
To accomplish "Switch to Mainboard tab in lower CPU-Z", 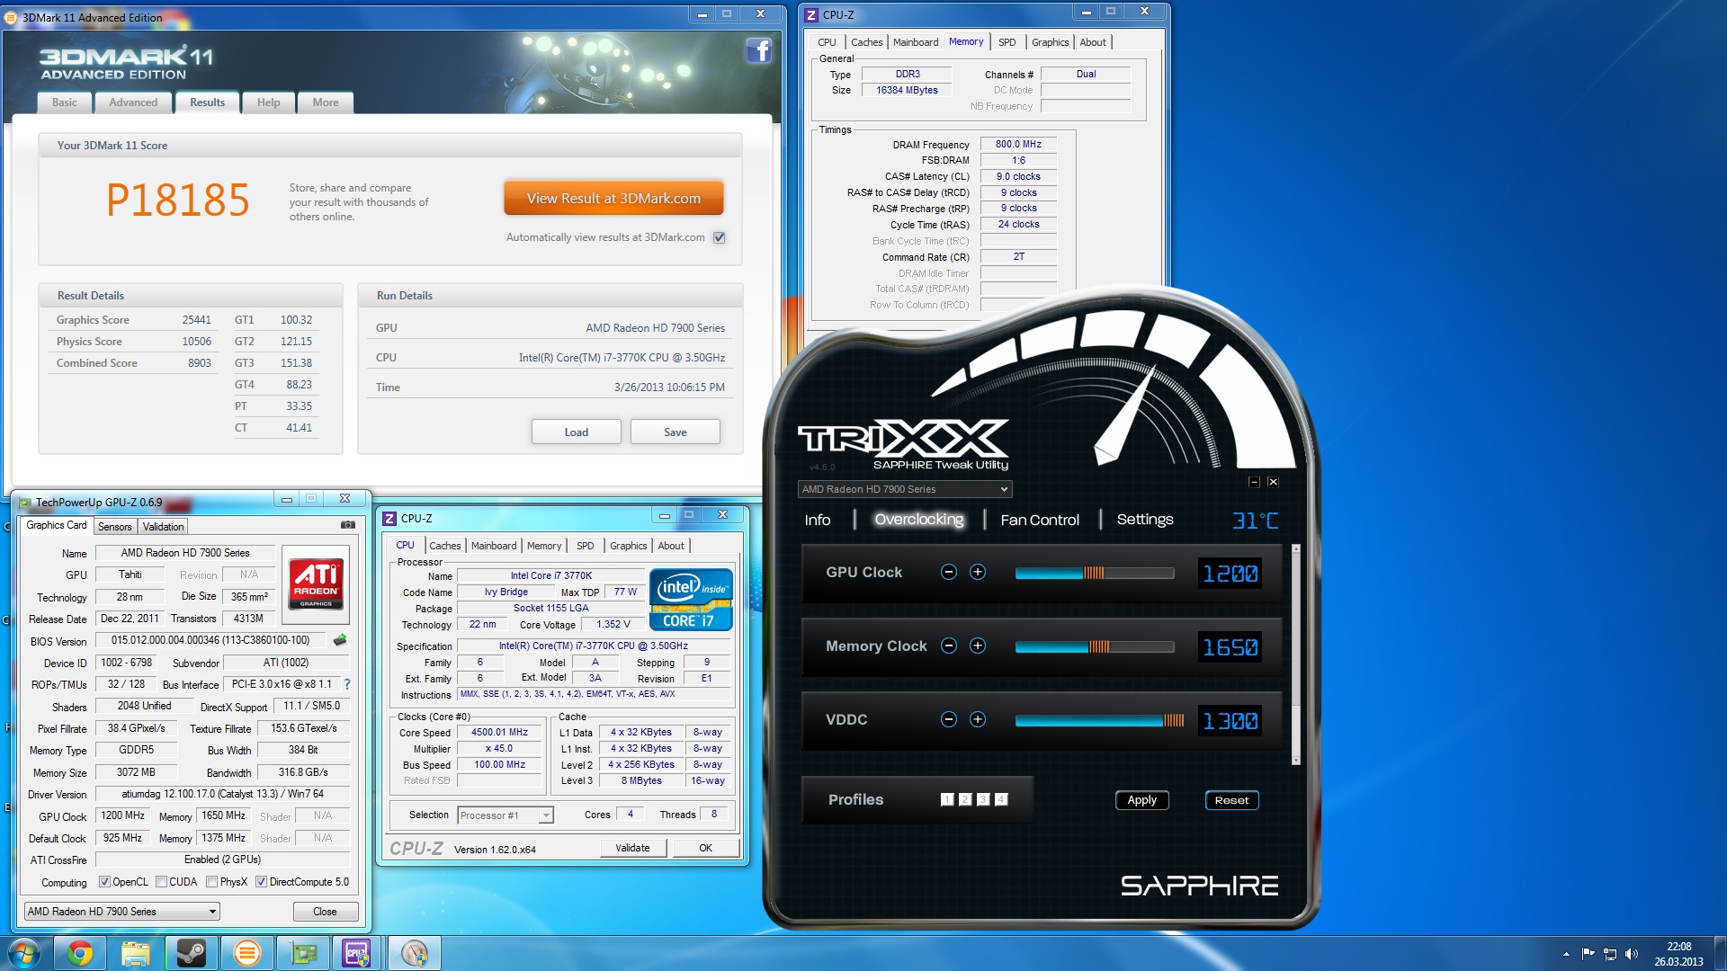I will coord(494,546).
